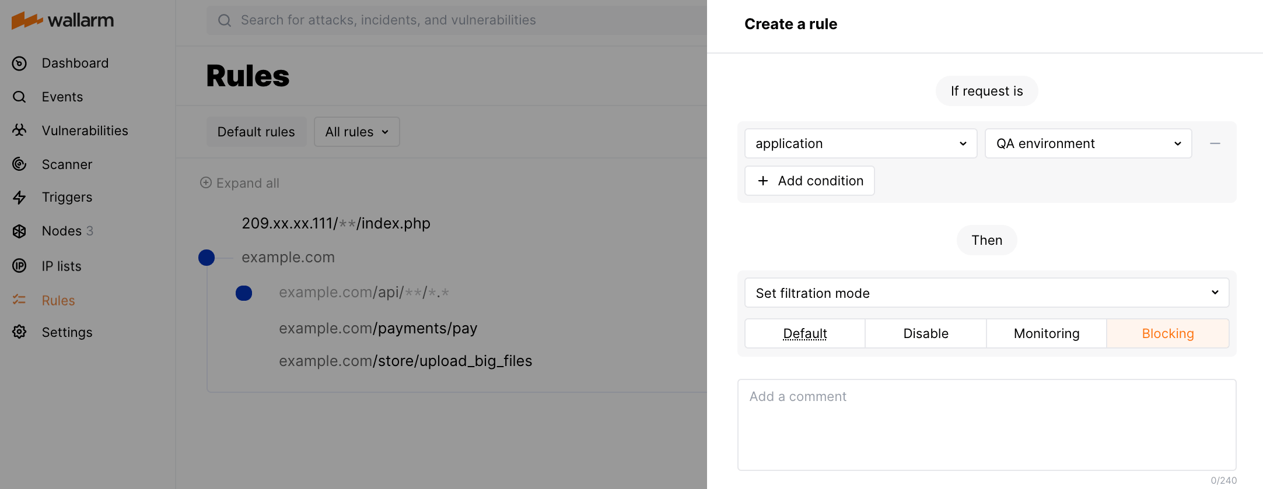Screen dimensions: 1263x489
Task: Expand the Set filtration mode dropdown
Action: [x=986, y=293]
